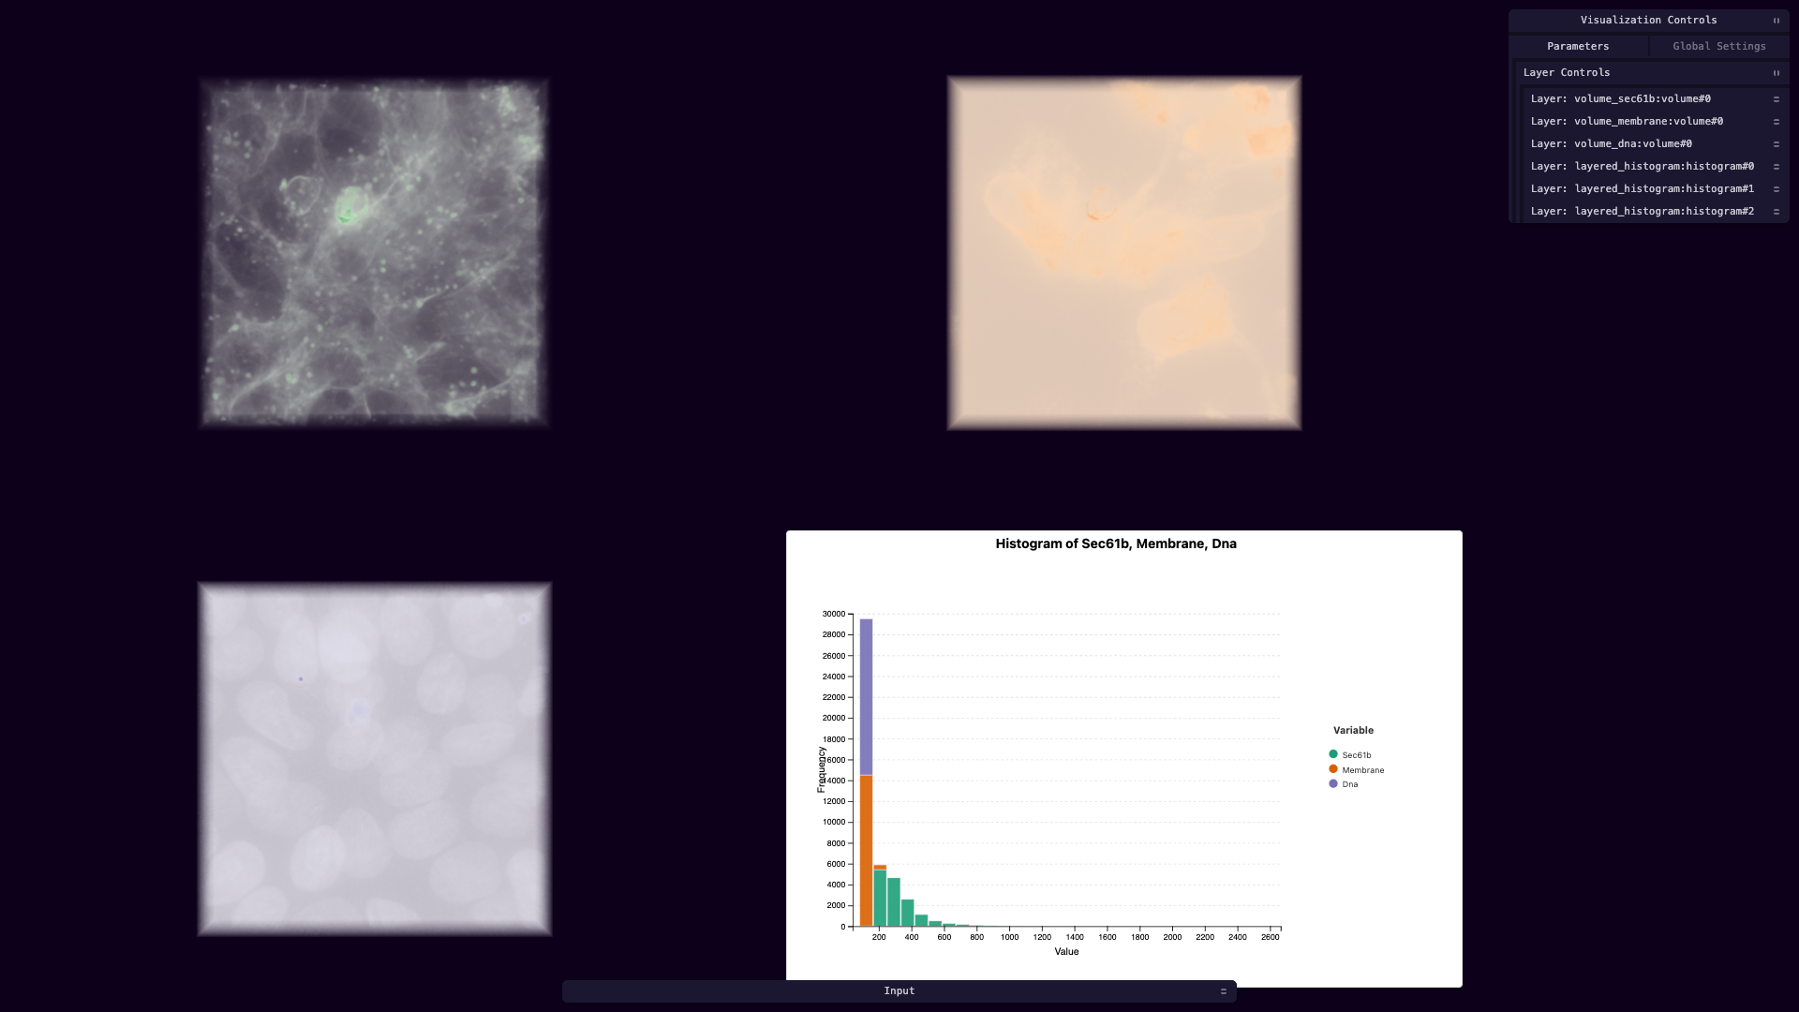Click the 2600 x-axis tick label
Viewport: 1799px width, 1012px height.
click(1270, 937)
